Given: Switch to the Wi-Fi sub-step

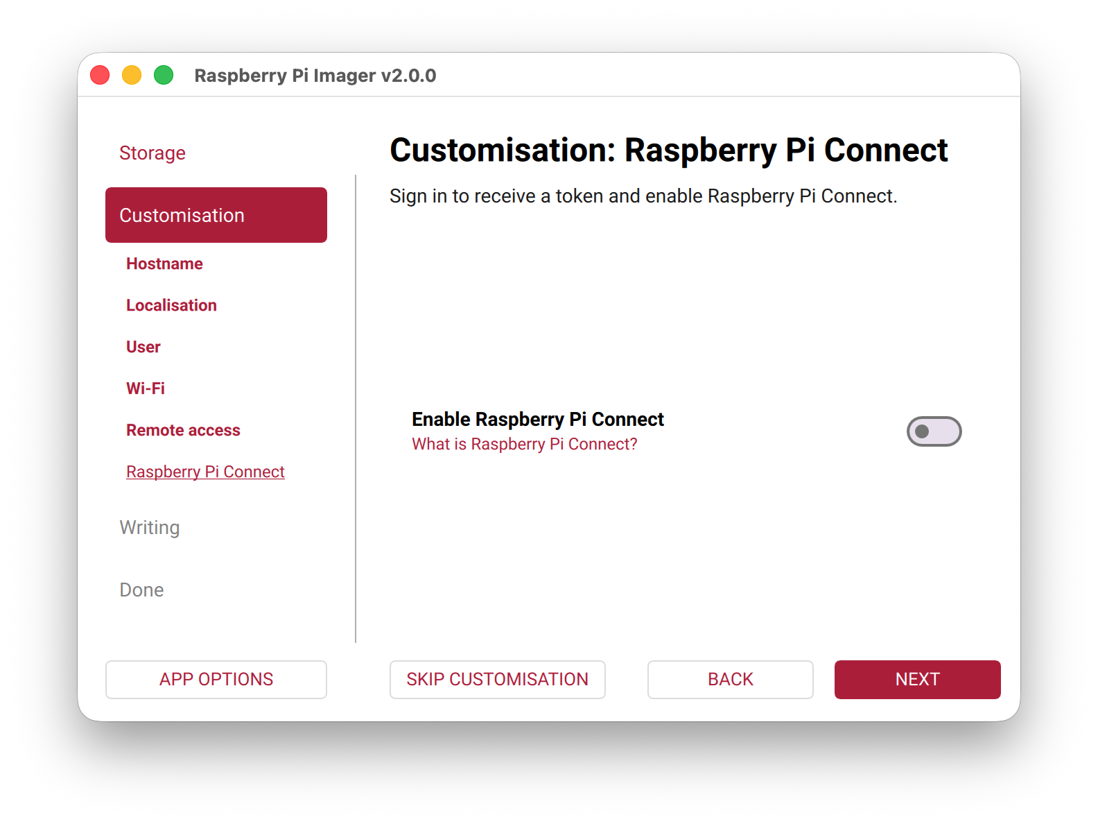Looking at the screenshot, I should (x=146, y=388).
